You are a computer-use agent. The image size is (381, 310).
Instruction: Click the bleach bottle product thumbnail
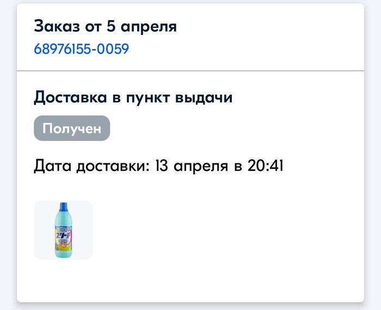(63, 230)
